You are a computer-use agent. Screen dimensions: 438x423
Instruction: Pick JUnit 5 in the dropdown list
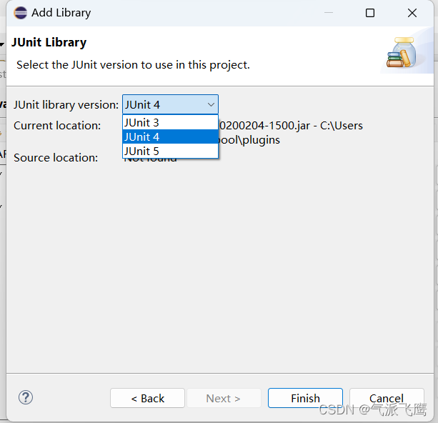[170, 151]
